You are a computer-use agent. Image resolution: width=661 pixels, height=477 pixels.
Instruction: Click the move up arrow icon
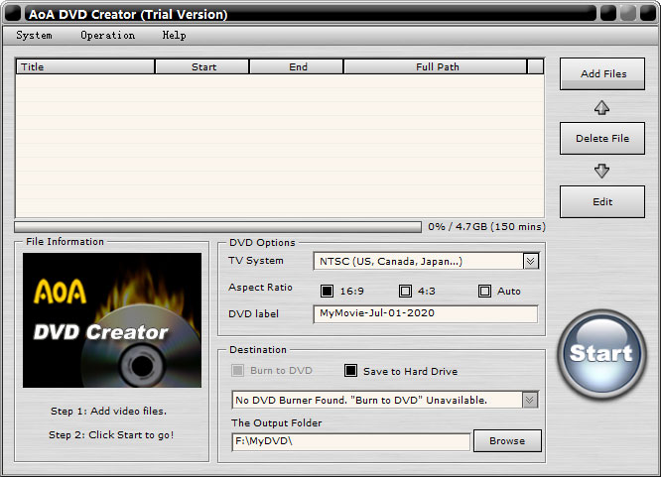pos(601,107)
